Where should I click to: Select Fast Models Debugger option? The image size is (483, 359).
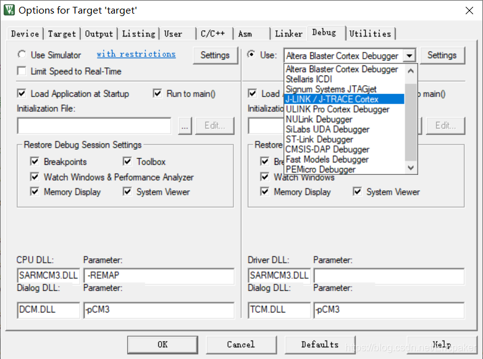[344, 159]
